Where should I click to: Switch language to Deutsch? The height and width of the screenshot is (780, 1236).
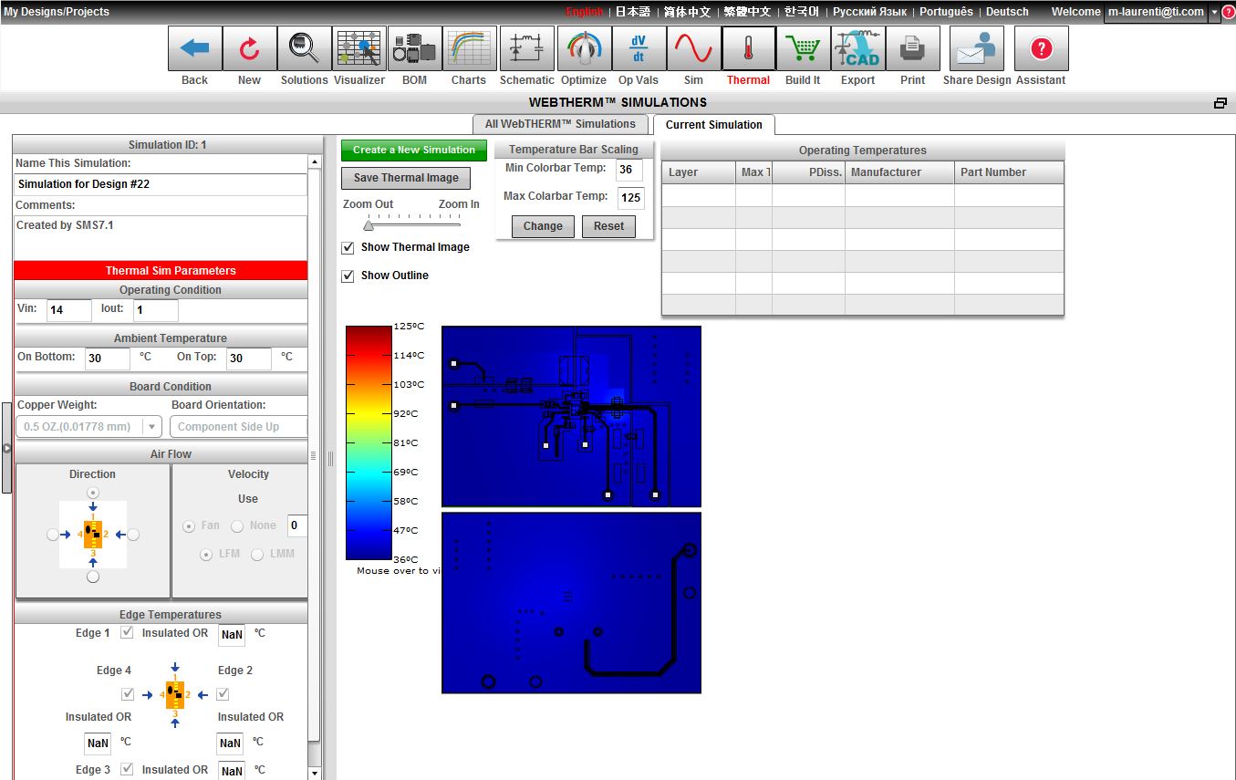coord(1007,12)
